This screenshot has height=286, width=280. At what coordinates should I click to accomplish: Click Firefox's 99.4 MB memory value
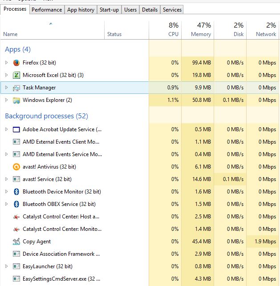click(202, 63)
